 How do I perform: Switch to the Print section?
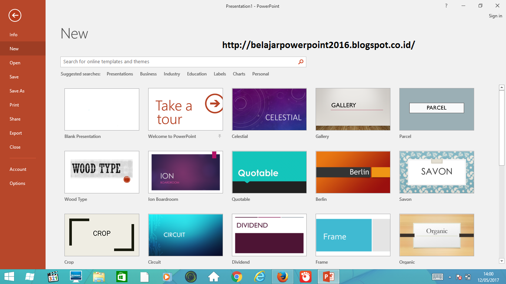(x=14, y=105)
